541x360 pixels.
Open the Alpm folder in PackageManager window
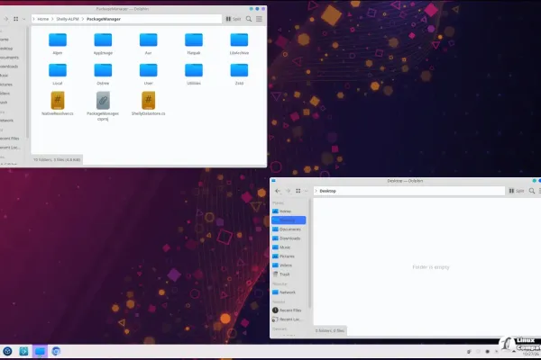tap(58, 43)
